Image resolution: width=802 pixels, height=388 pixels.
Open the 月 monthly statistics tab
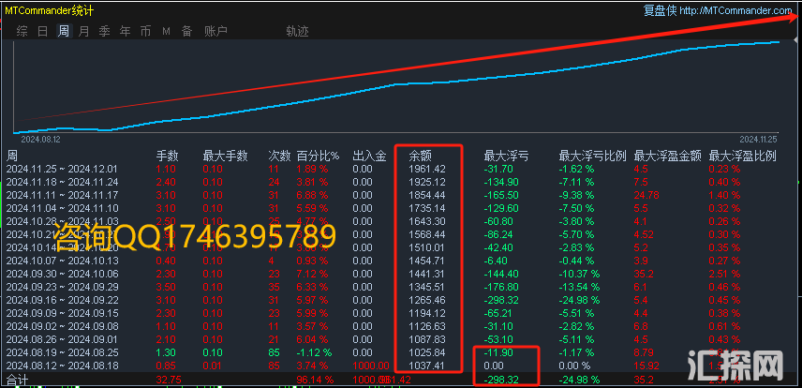84,31
